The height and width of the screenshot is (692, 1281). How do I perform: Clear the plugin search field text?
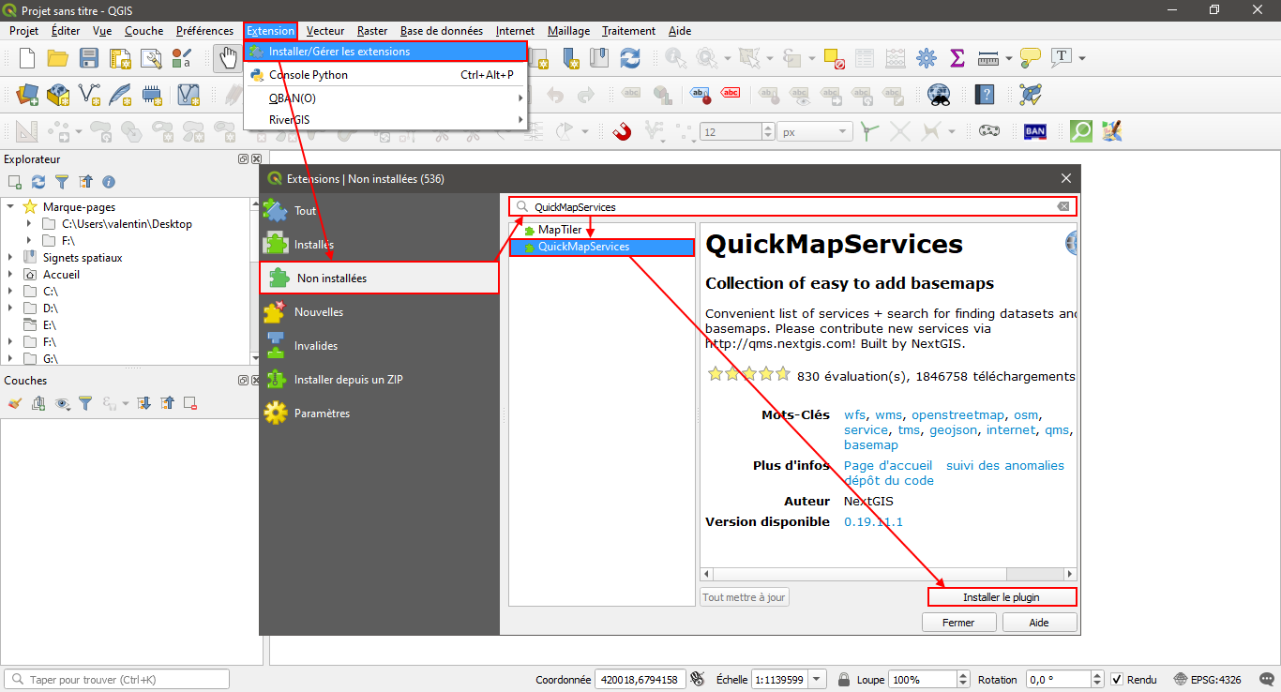pos(1062,206)
